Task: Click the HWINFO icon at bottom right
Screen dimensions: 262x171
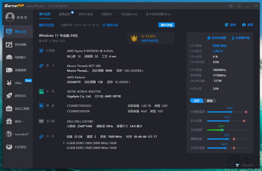Action: [x=237, y=165]
